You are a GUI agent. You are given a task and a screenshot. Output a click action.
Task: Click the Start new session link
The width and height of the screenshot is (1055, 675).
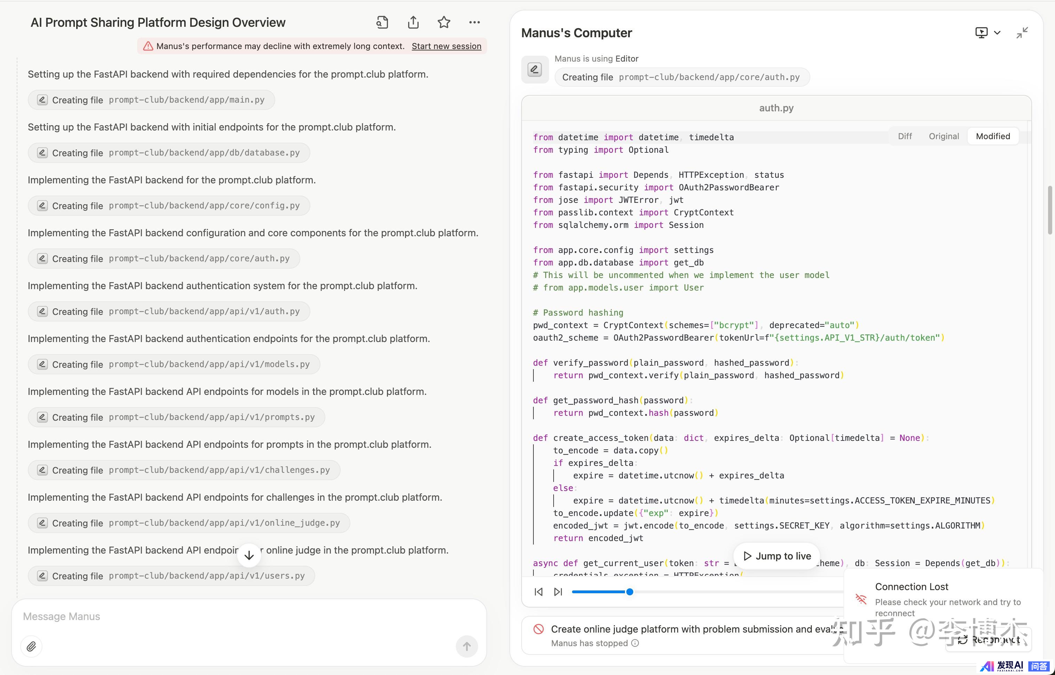click(446, 46)
